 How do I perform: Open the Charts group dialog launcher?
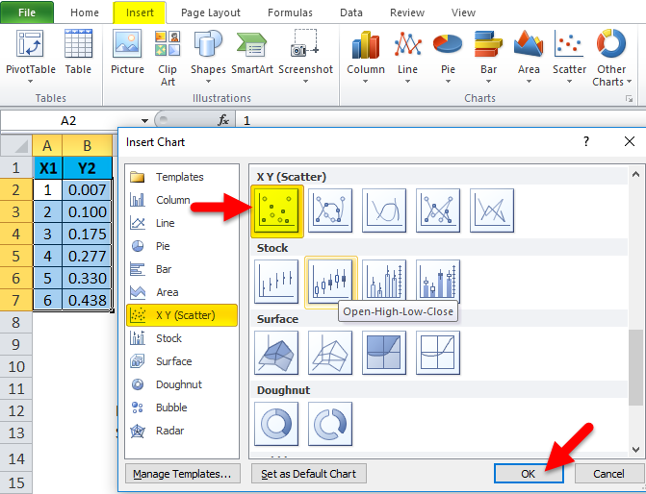coord(629,98)
